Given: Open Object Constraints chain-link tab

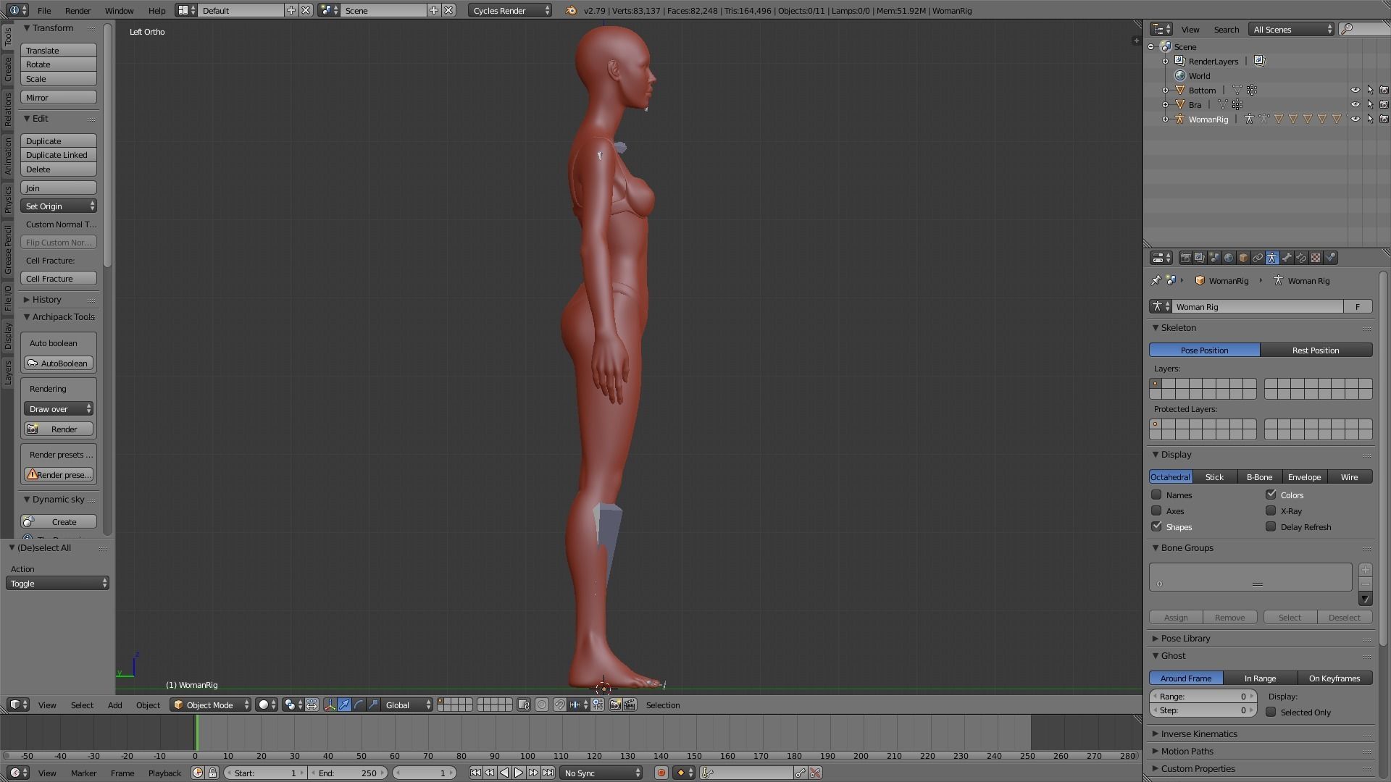Looking at the screenshot, I should (x=1258, y=258).
